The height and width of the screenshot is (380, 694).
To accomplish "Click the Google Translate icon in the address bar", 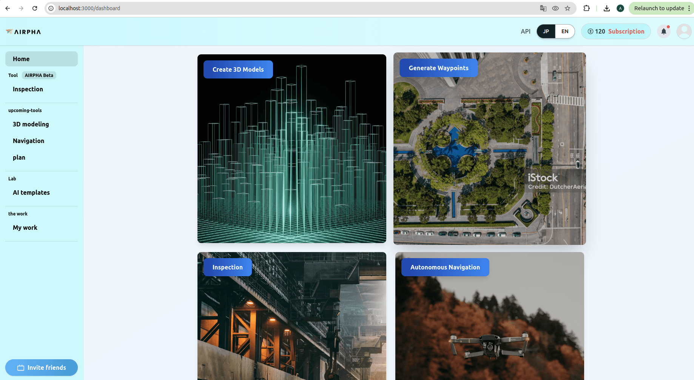I will [x=543, y=8].
